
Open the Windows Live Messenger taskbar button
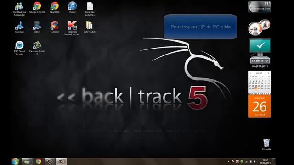click(27, 161)
